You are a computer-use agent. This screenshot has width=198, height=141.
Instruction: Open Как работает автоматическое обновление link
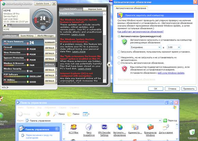[x=140, y=32]
